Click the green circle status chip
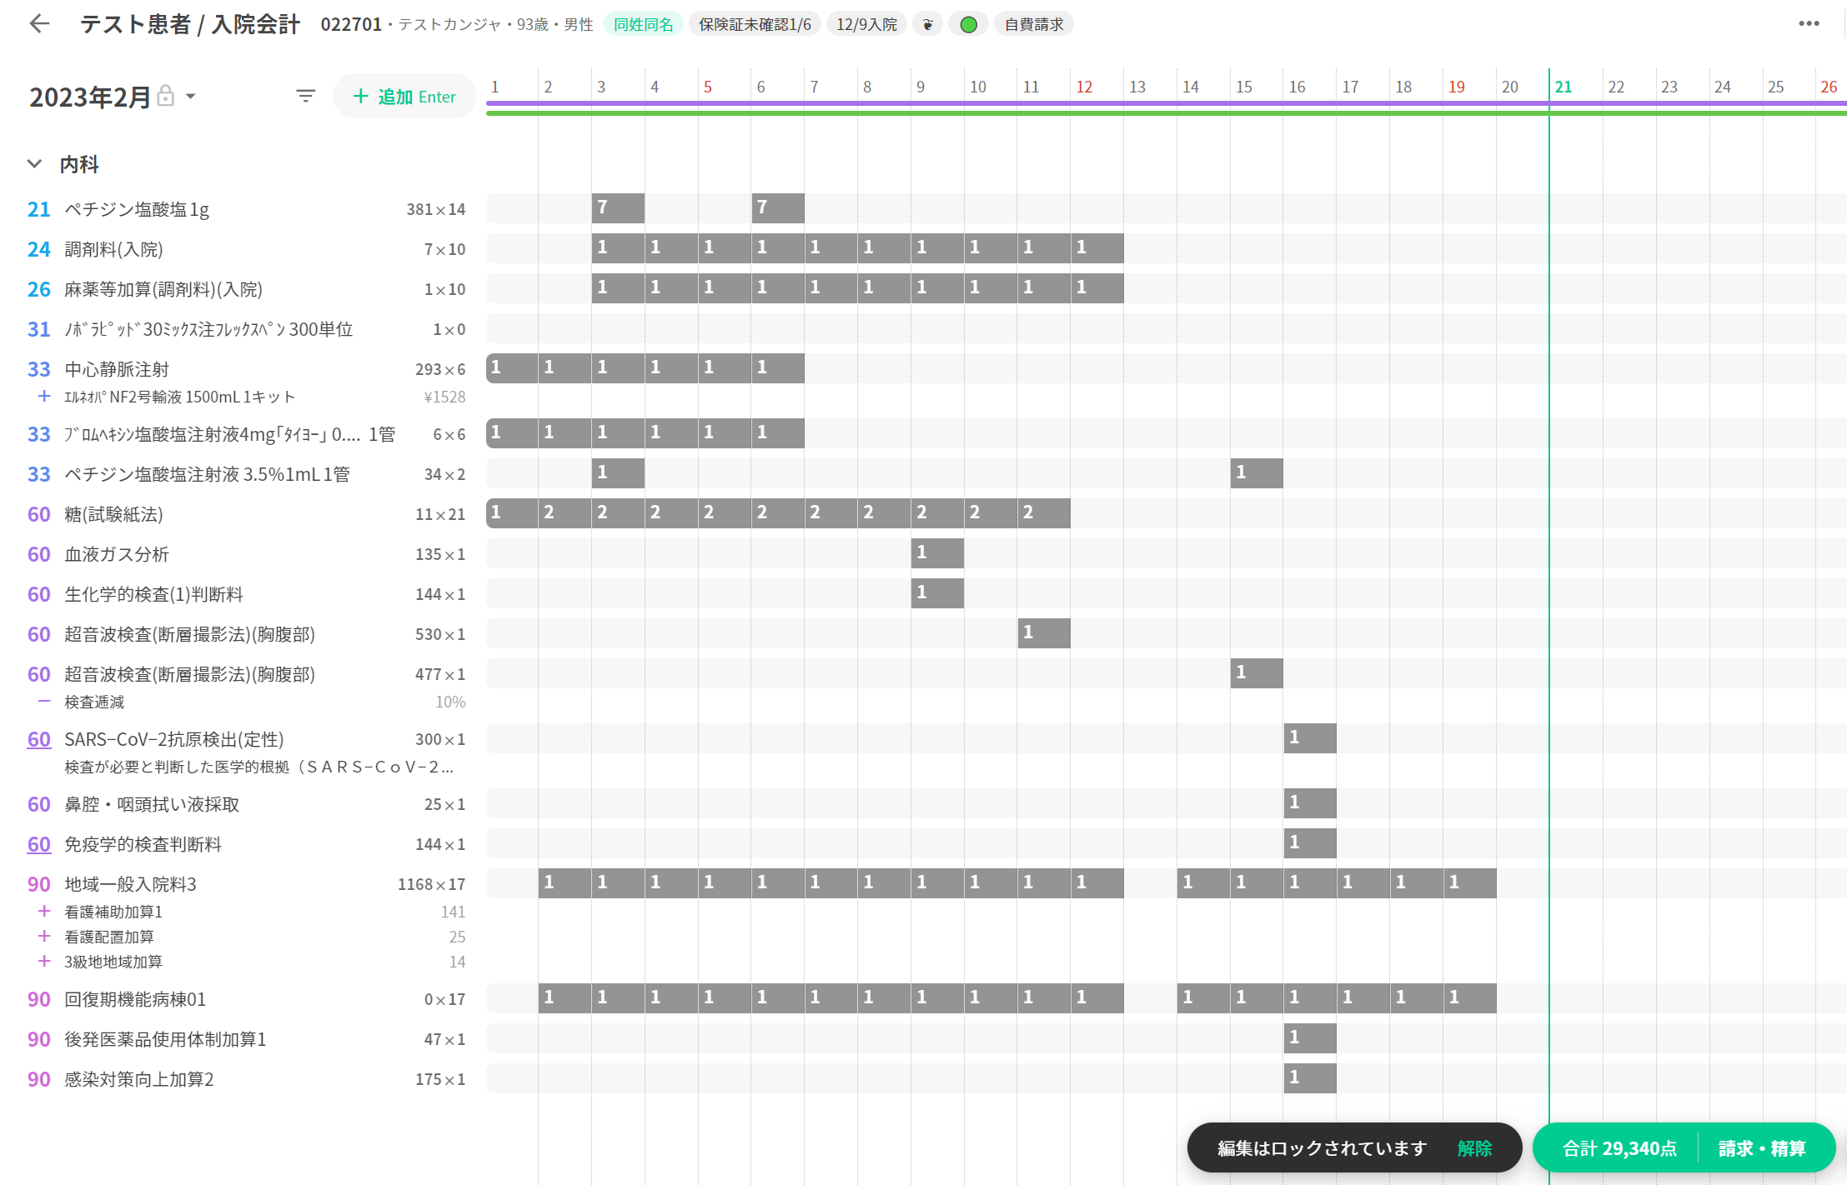The height and width of the screenshot is (1185, 1847). 968,24
